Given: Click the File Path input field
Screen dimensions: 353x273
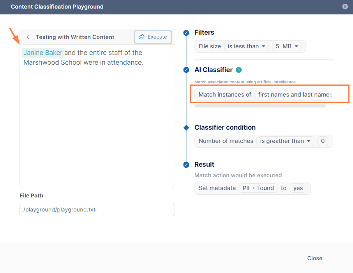Looking at the screenshot, I should [x=97, y=210].
